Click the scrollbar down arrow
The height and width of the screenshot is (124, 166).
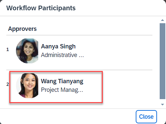(162, 104)
